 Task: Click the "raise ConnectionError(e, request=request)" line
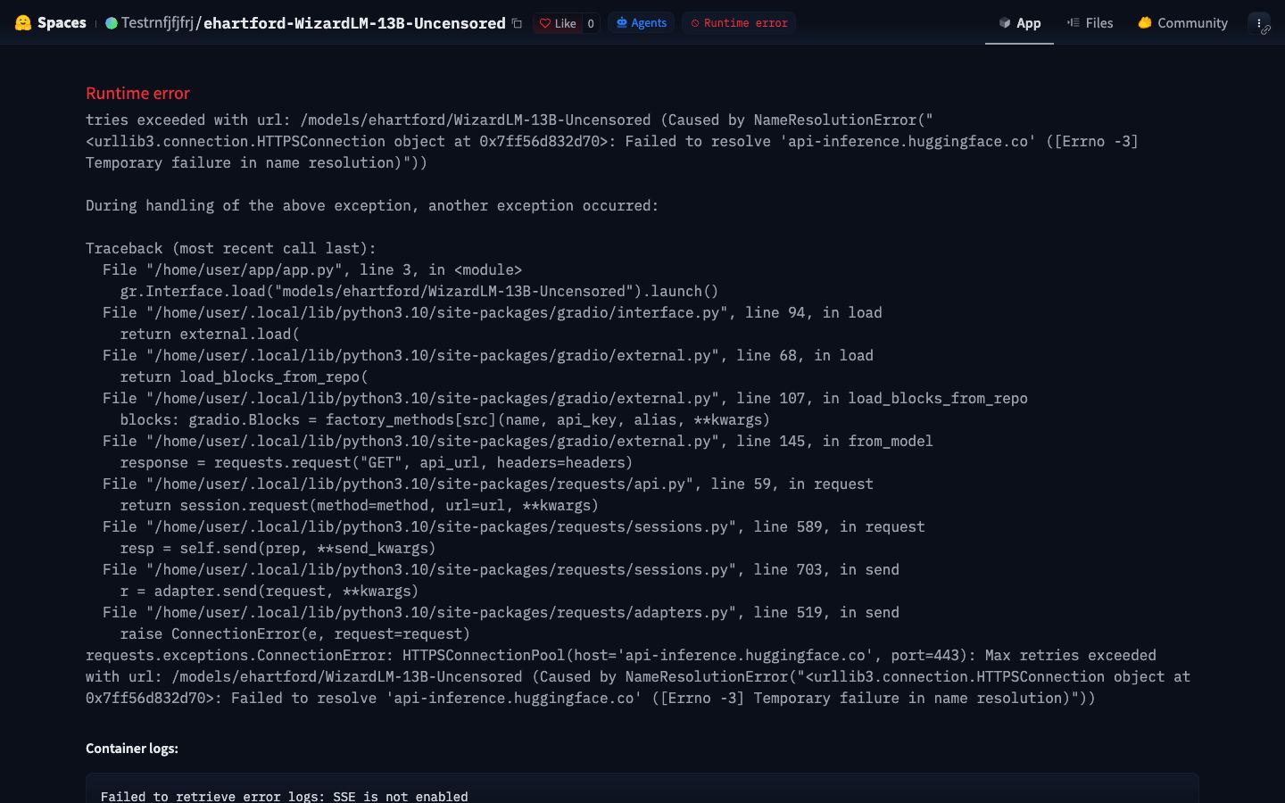pyautogui.click(x=295, y=633)
